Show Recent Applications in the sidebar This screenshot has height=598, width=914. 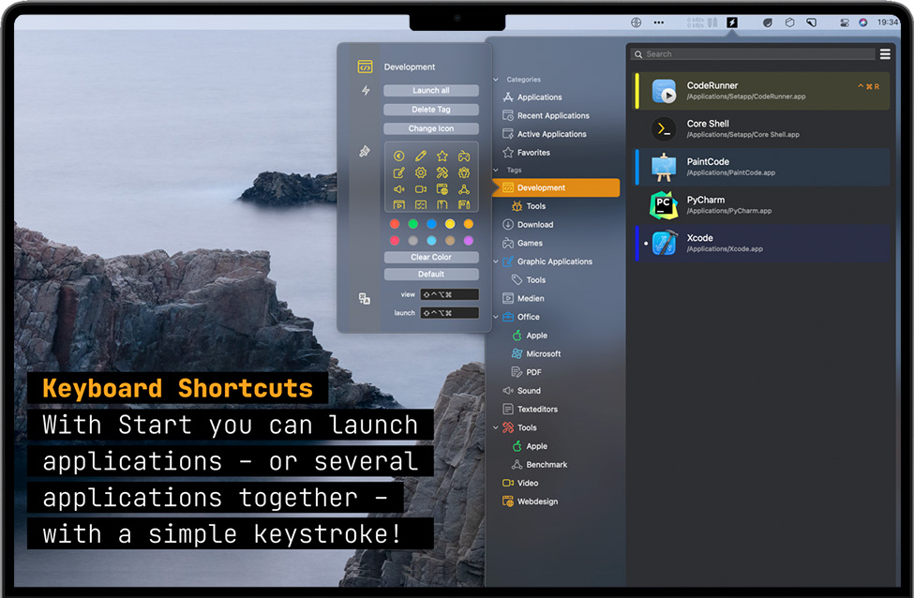(552, 116)
